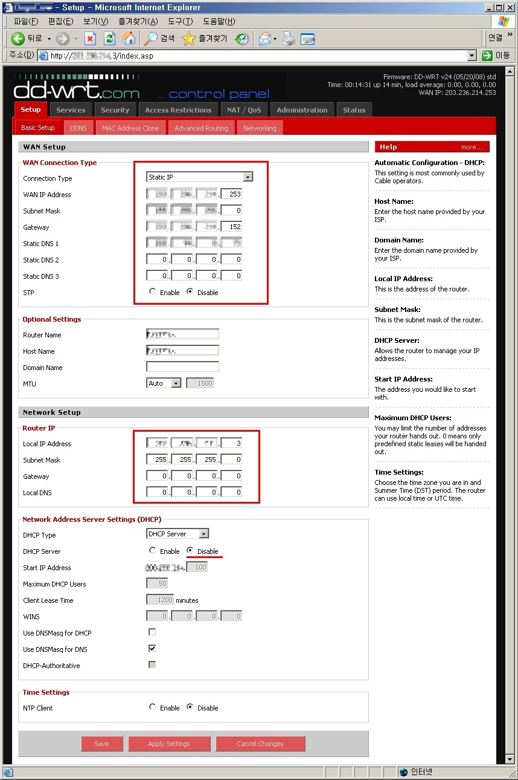Click the Refresh page icon
The width and height of the screenshot is (518, 780).
pyautogui.click(x=109, y=39)
